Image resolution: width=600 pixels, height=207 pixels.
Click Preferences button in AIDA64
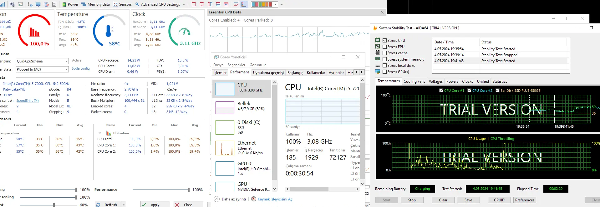pyautogui.click(x=525, y=200)
